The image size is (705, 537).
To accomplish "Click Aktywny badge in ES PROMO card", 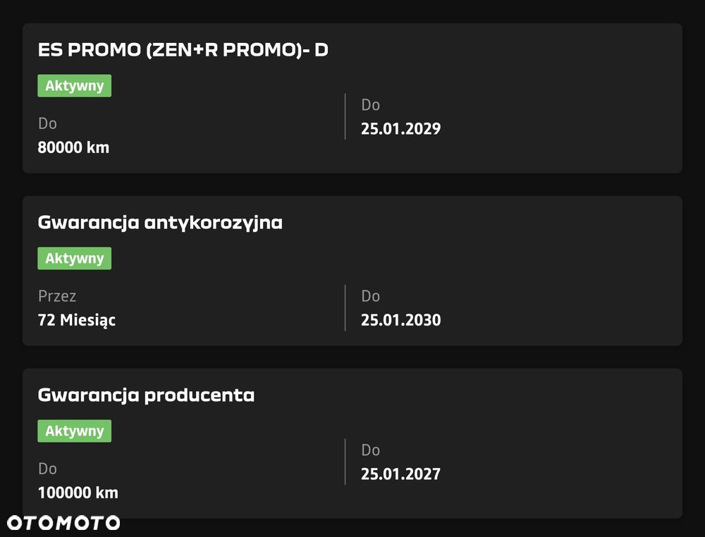I will 75,86.
